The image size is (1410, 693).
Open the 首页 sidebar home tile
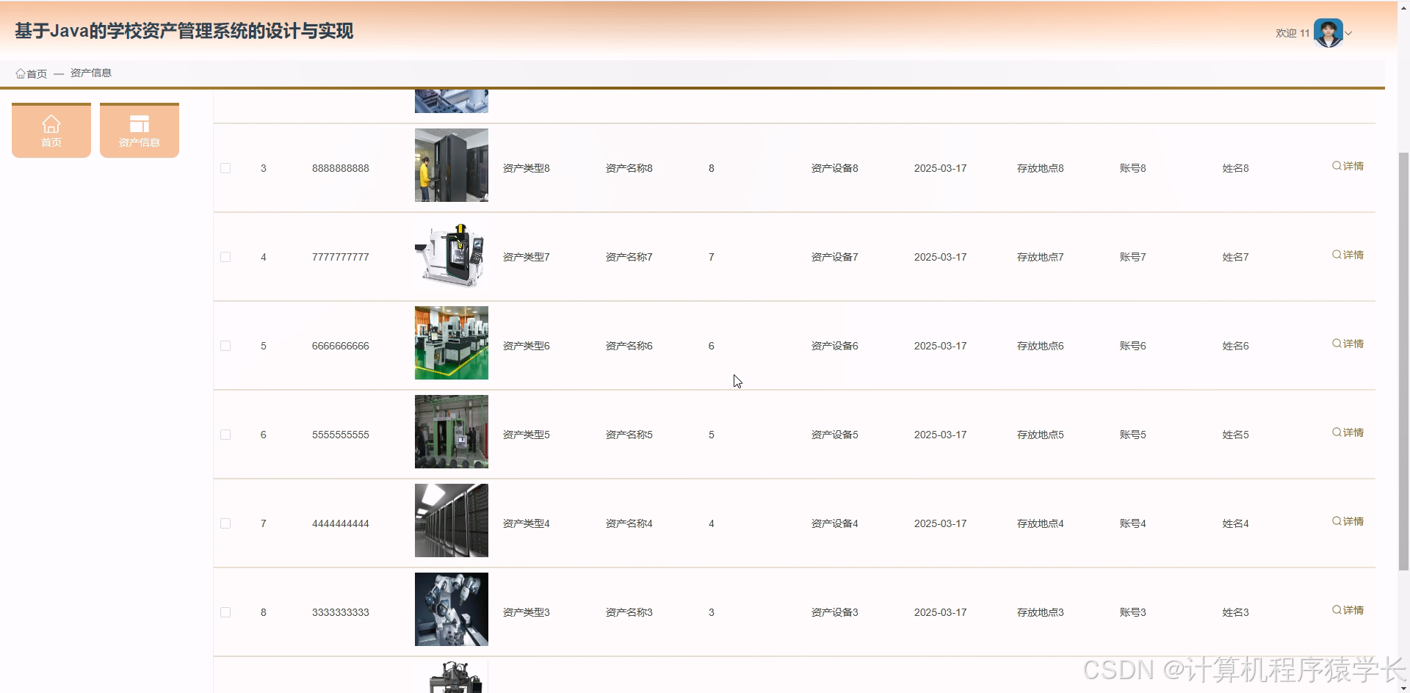(x=51, y=131)
